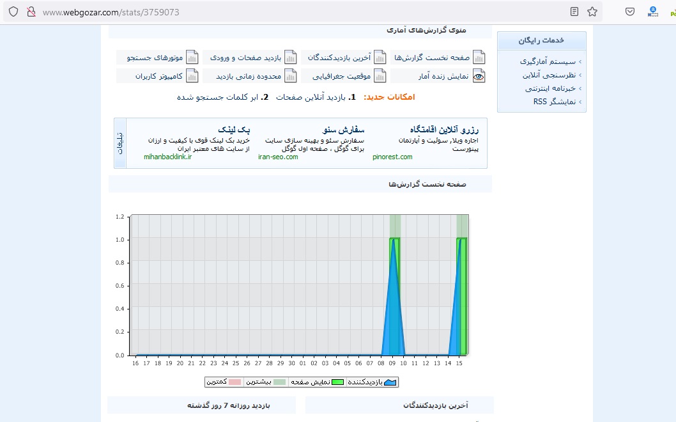Viewport: 676px width, 422px height.
Task: Click the بک لینک ad title
Action: (x=234, y=129)
